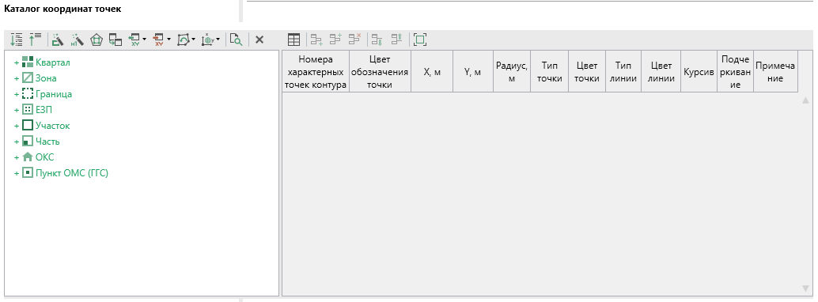The height and width of the screenshot is (302, 818).
Task: Open the table grid view icon
Action: coord(294,39)
